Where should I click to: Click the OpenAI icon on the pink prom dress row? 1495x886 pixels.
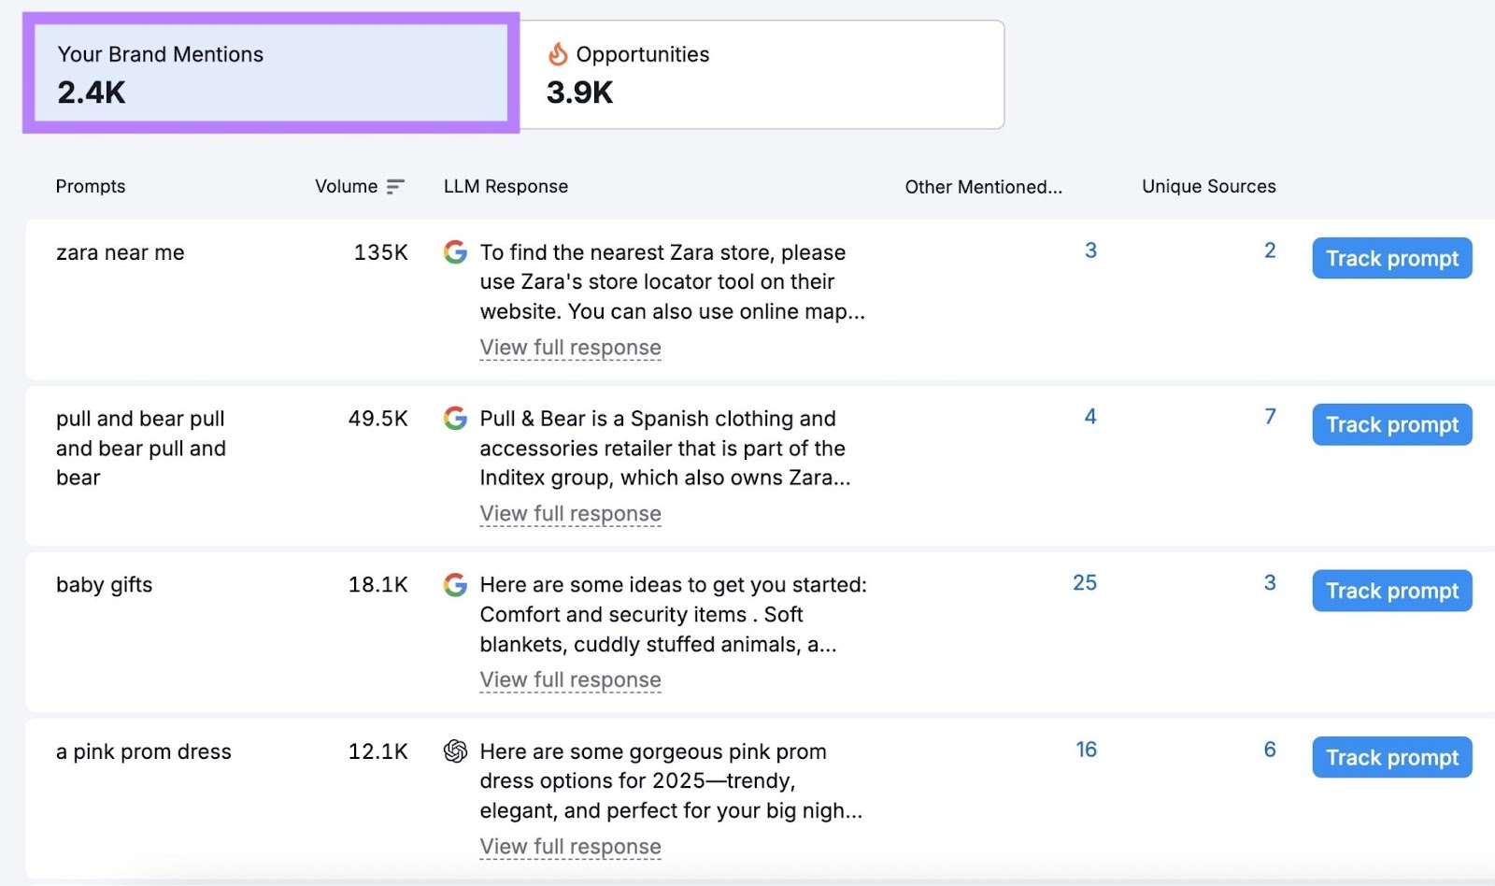(x=455, y=750)
